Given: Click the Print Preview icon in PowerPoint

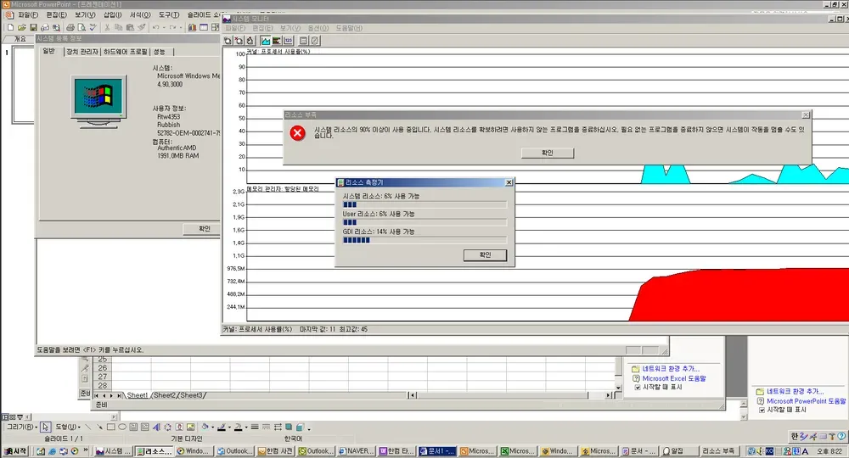Looking at the screenshot, I should click(82, 28).
